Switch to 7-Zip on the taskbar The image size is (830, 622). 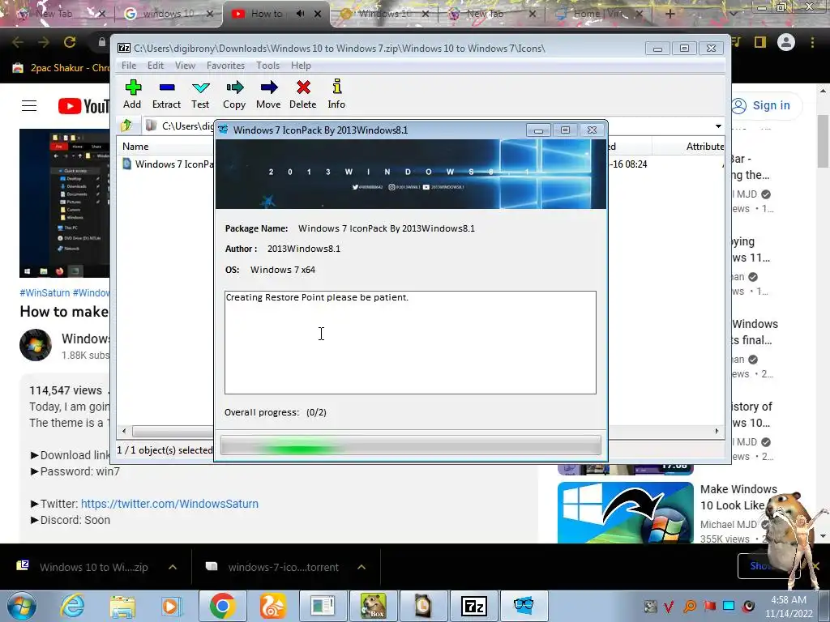pyautogui.click(x=473, y=606)
